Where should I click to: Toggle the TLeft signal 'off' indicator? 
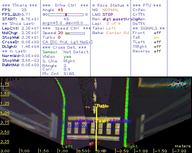pos(157,42)
